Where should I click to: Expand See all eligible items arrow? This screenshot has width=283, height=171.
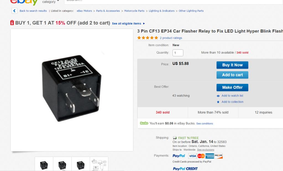click(x=144, y=24)
